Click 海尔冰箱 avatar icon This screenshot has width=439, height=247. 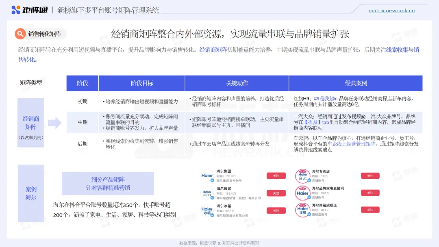click(x=207, y=210)
